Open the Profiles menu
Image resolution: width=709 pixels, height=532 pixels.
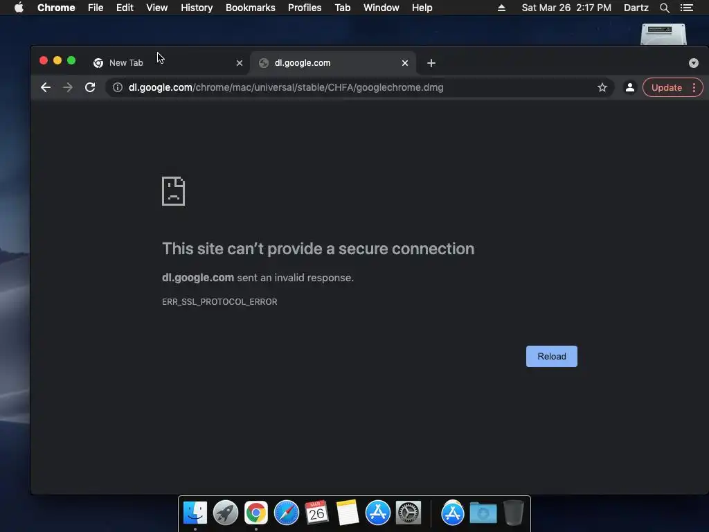[305, 8]
